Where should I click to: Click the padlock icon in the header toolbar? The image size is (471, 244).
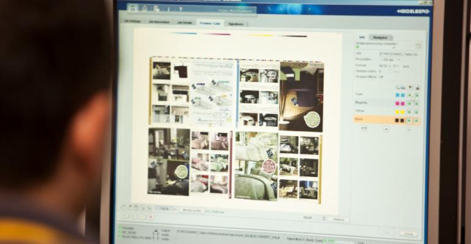pos(144,9)
